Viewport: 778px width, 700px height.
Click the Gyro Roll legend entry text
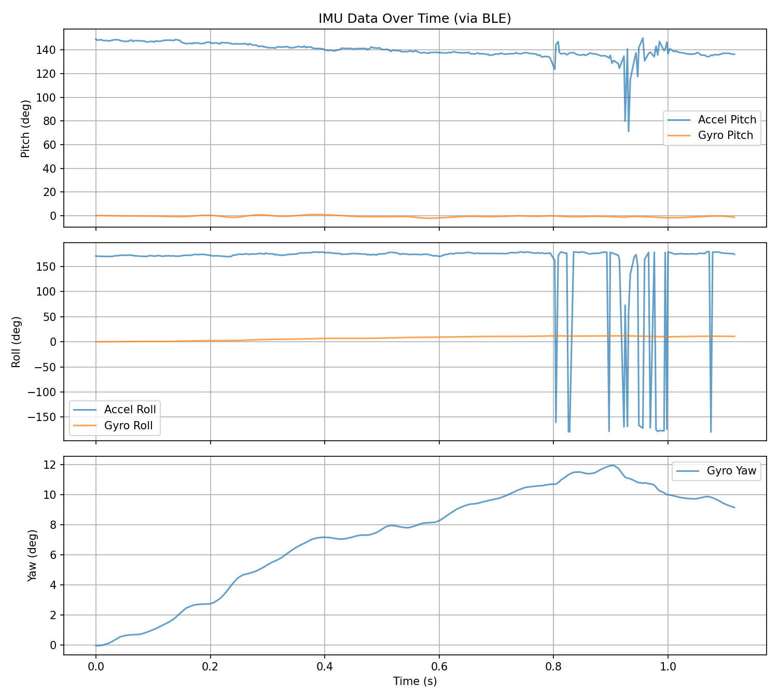click(x=128, y=426)
